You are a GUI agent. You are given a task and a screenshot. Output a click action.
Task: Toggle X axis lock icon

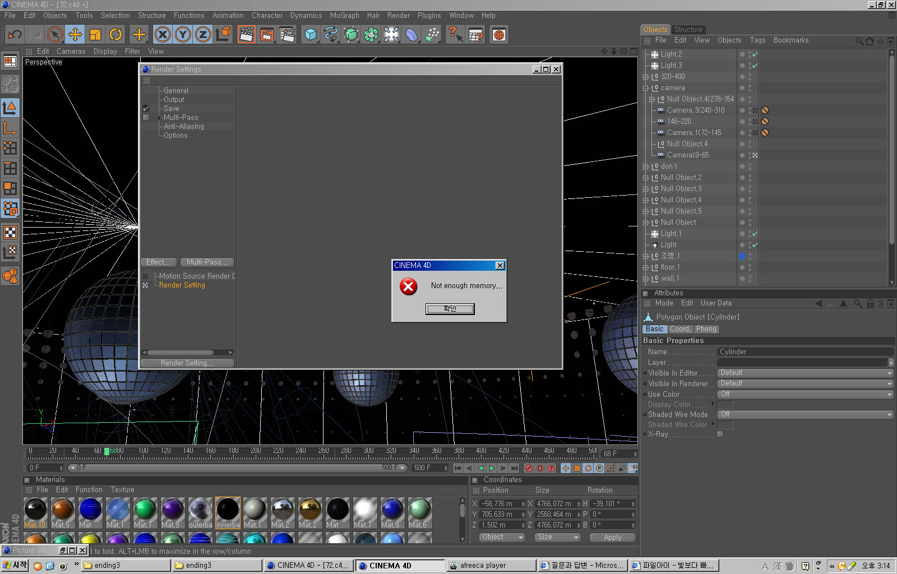coord(163,35)
